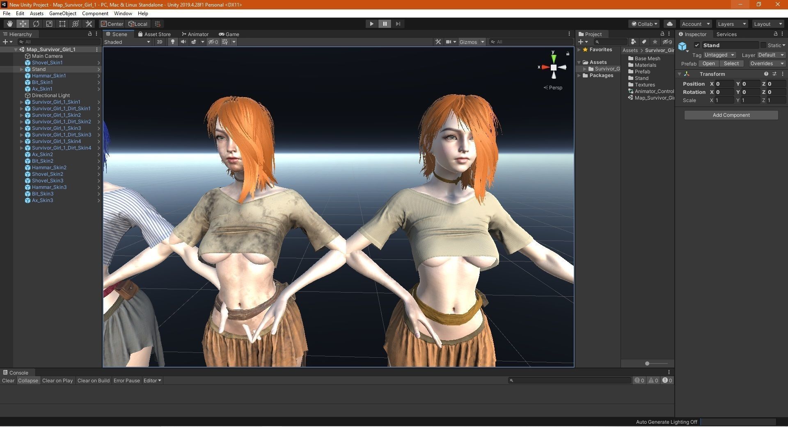
Task: Search by type in Project panel
Action: click(x=634, y=42)
